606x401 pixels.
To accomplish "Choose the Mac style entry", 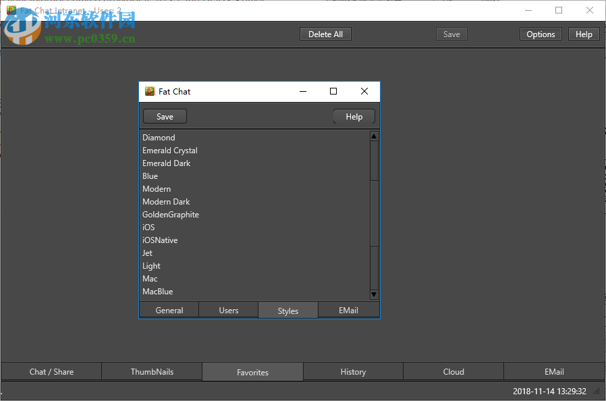I will point(254,278).
